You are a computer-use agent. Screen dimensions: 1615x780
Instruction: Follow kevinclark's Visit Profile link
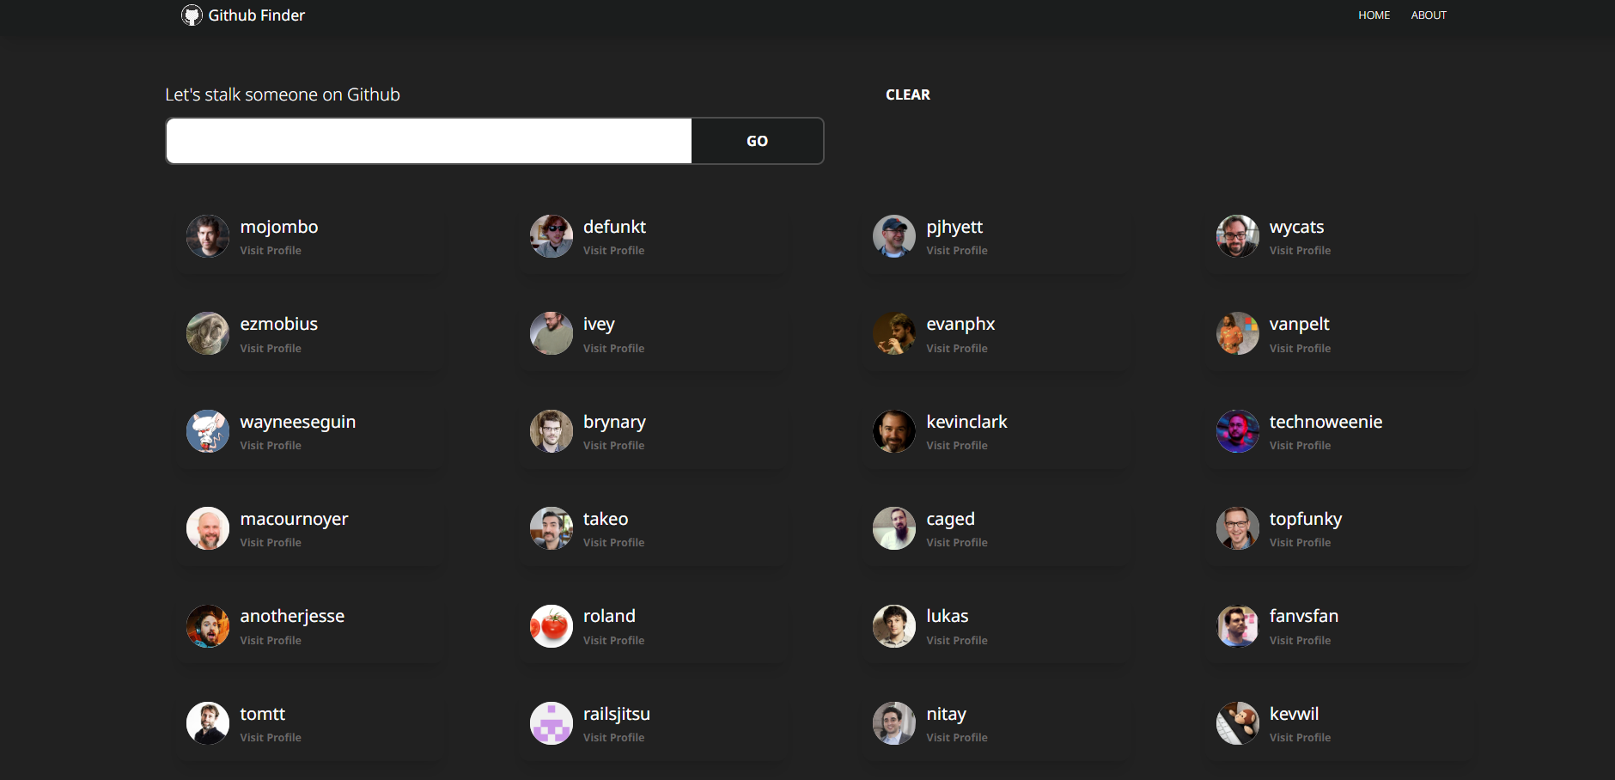(957, 446)
